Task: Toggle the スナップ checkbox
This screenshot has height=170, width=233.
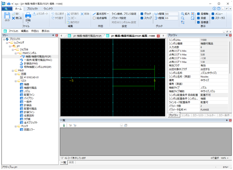Action: click(x=142, y=18)
